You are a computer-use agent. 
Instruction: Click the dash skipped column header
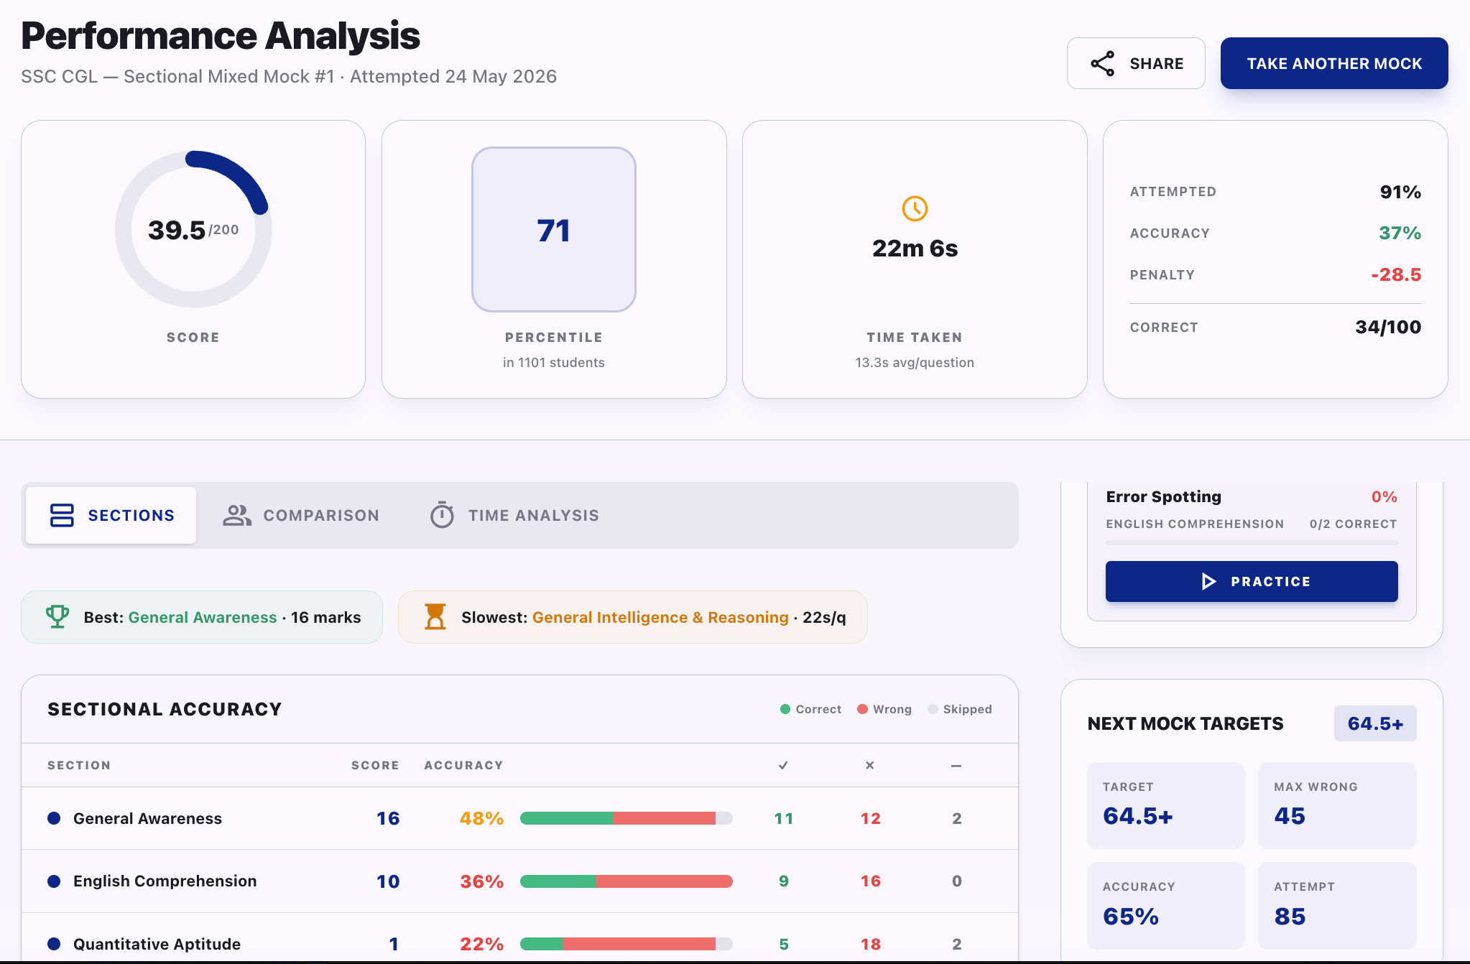pos(956,766)
